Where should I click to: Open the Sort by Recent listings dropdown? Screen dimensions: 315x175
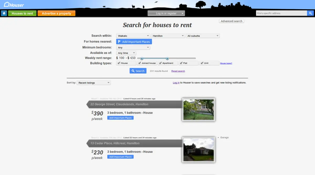(x=94, y=83)
